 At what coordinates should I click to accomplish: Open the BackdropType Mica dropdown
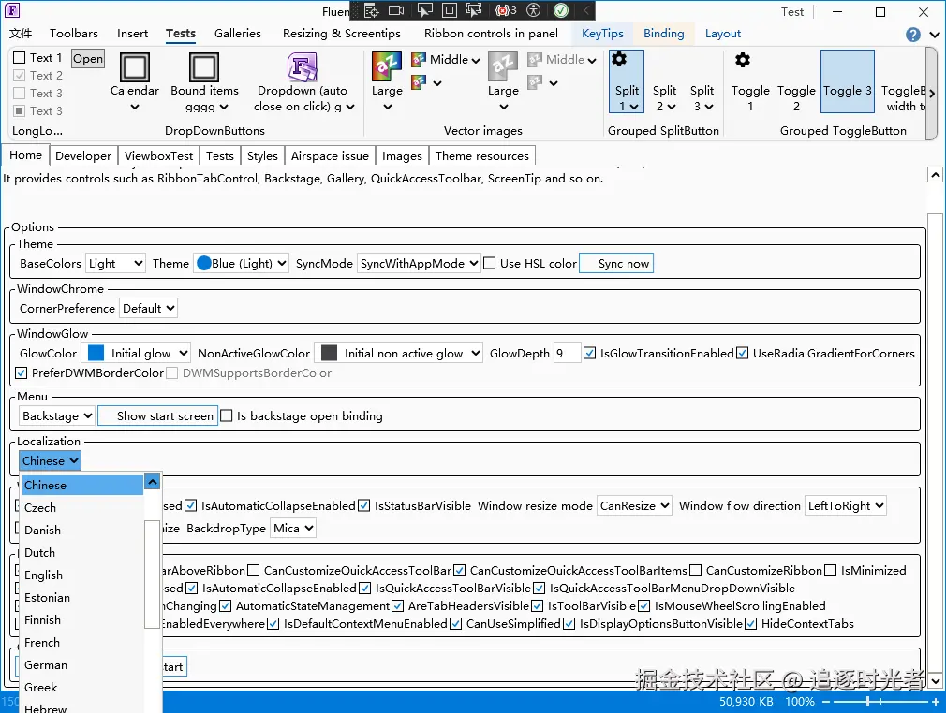click(x=293, y=529)
